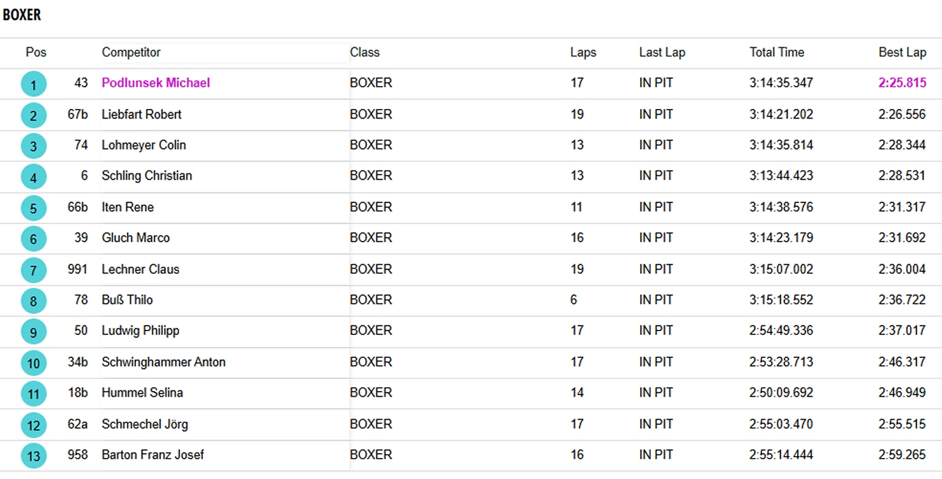
Task: Select Hummel Selina's row name
Action: click(142, 392)
